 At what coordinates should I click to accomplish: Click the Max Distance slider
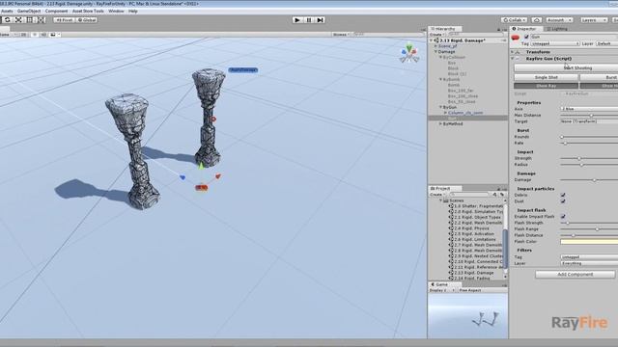click(589, 116)
